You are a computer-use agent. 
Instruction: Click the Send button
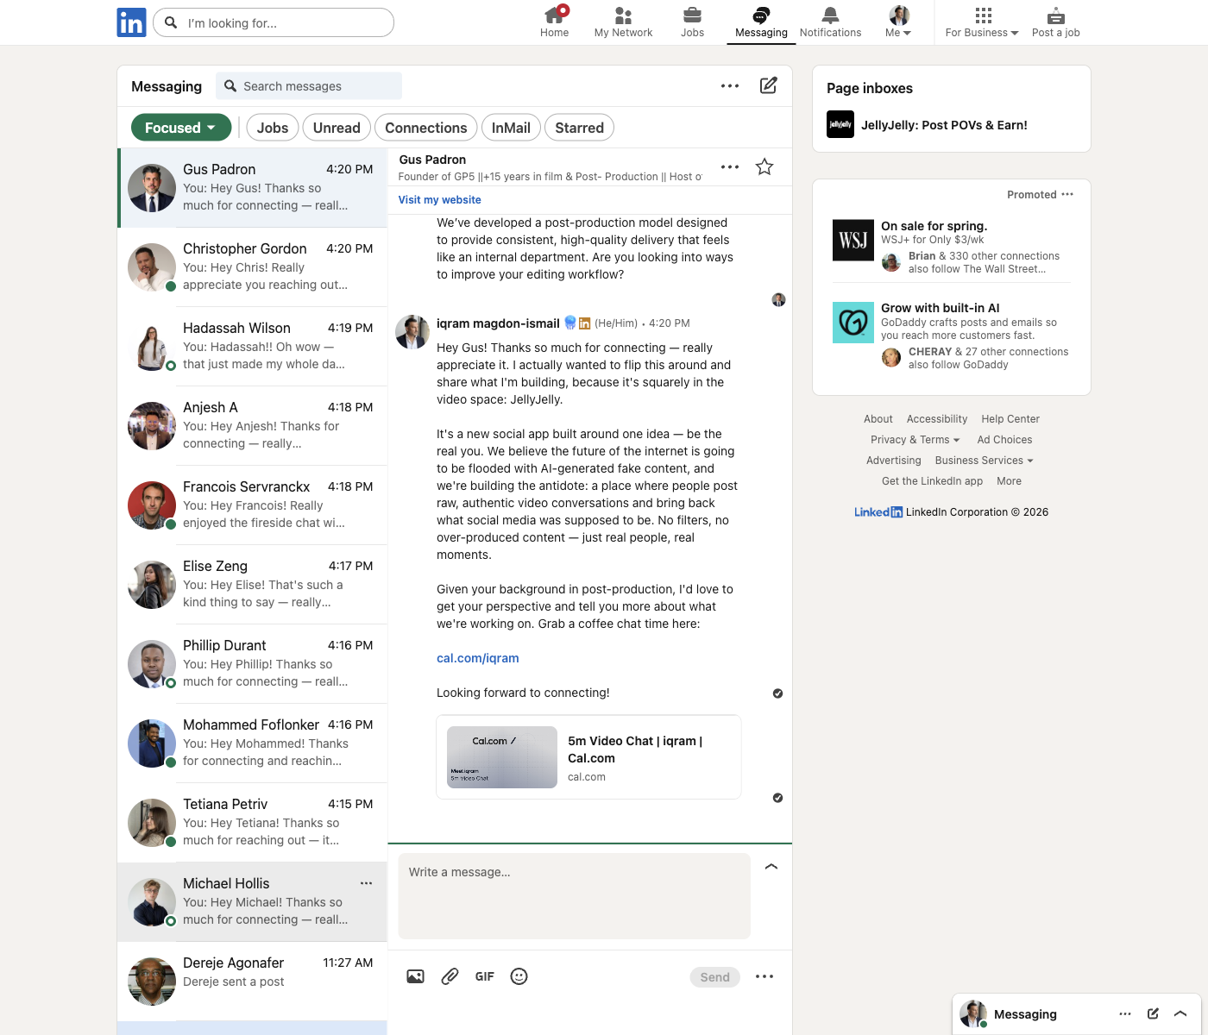point(714,977)
